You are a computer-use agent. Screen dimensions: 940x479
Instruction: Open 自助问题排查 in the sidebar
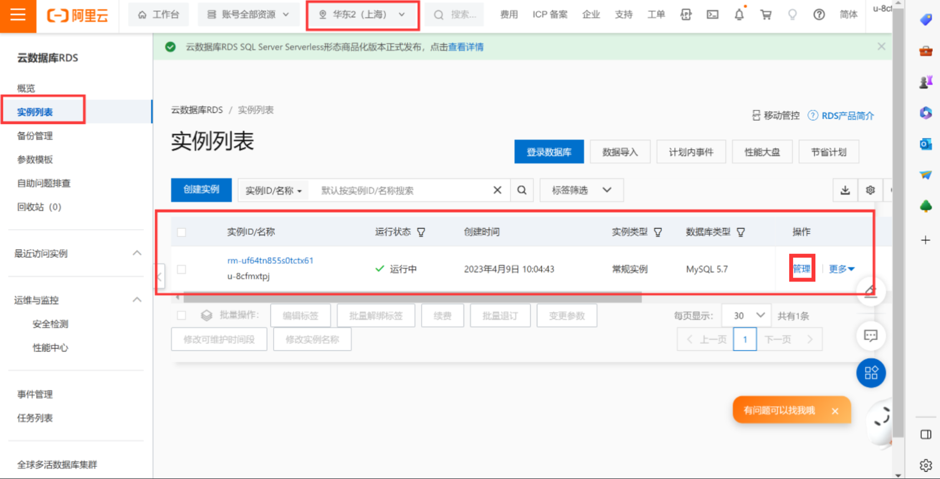44,183
